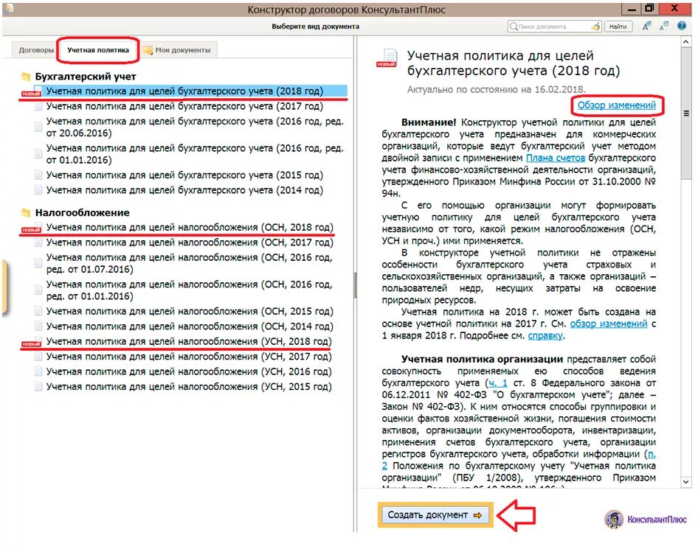Select tax policy ОСН, 2015 год
The width and height of the screenshot is (698, 552).
click(190, 311)
